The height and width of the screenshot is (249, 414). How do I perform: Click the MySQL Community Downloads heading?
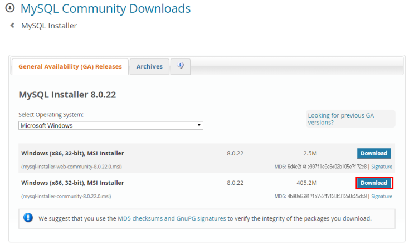[106, 8]
